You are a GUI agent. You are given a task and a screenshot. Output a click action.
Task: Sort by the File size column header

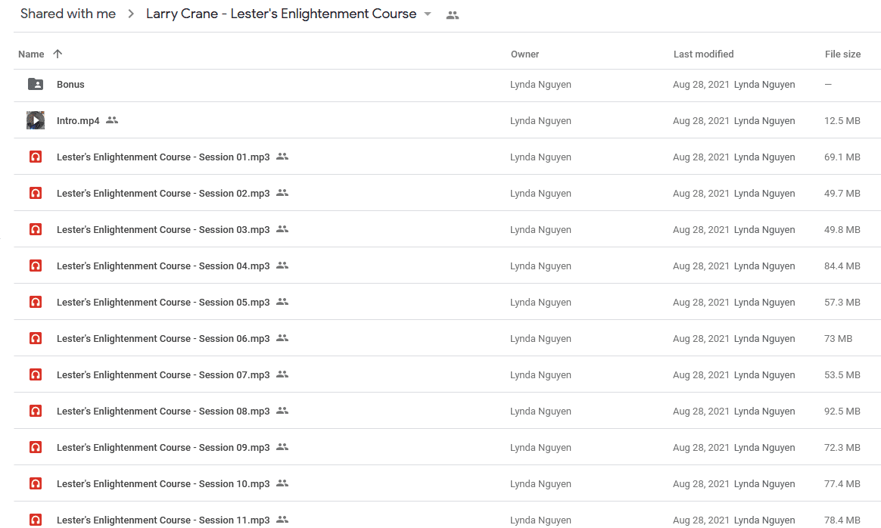842,54
